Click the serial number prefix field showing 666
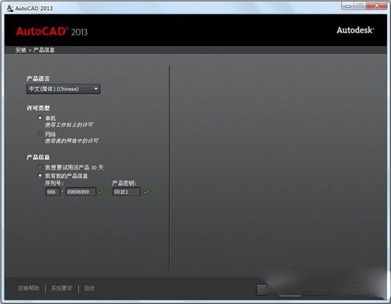The height and width of the screenshot is (304, 391). click(52, 192)
